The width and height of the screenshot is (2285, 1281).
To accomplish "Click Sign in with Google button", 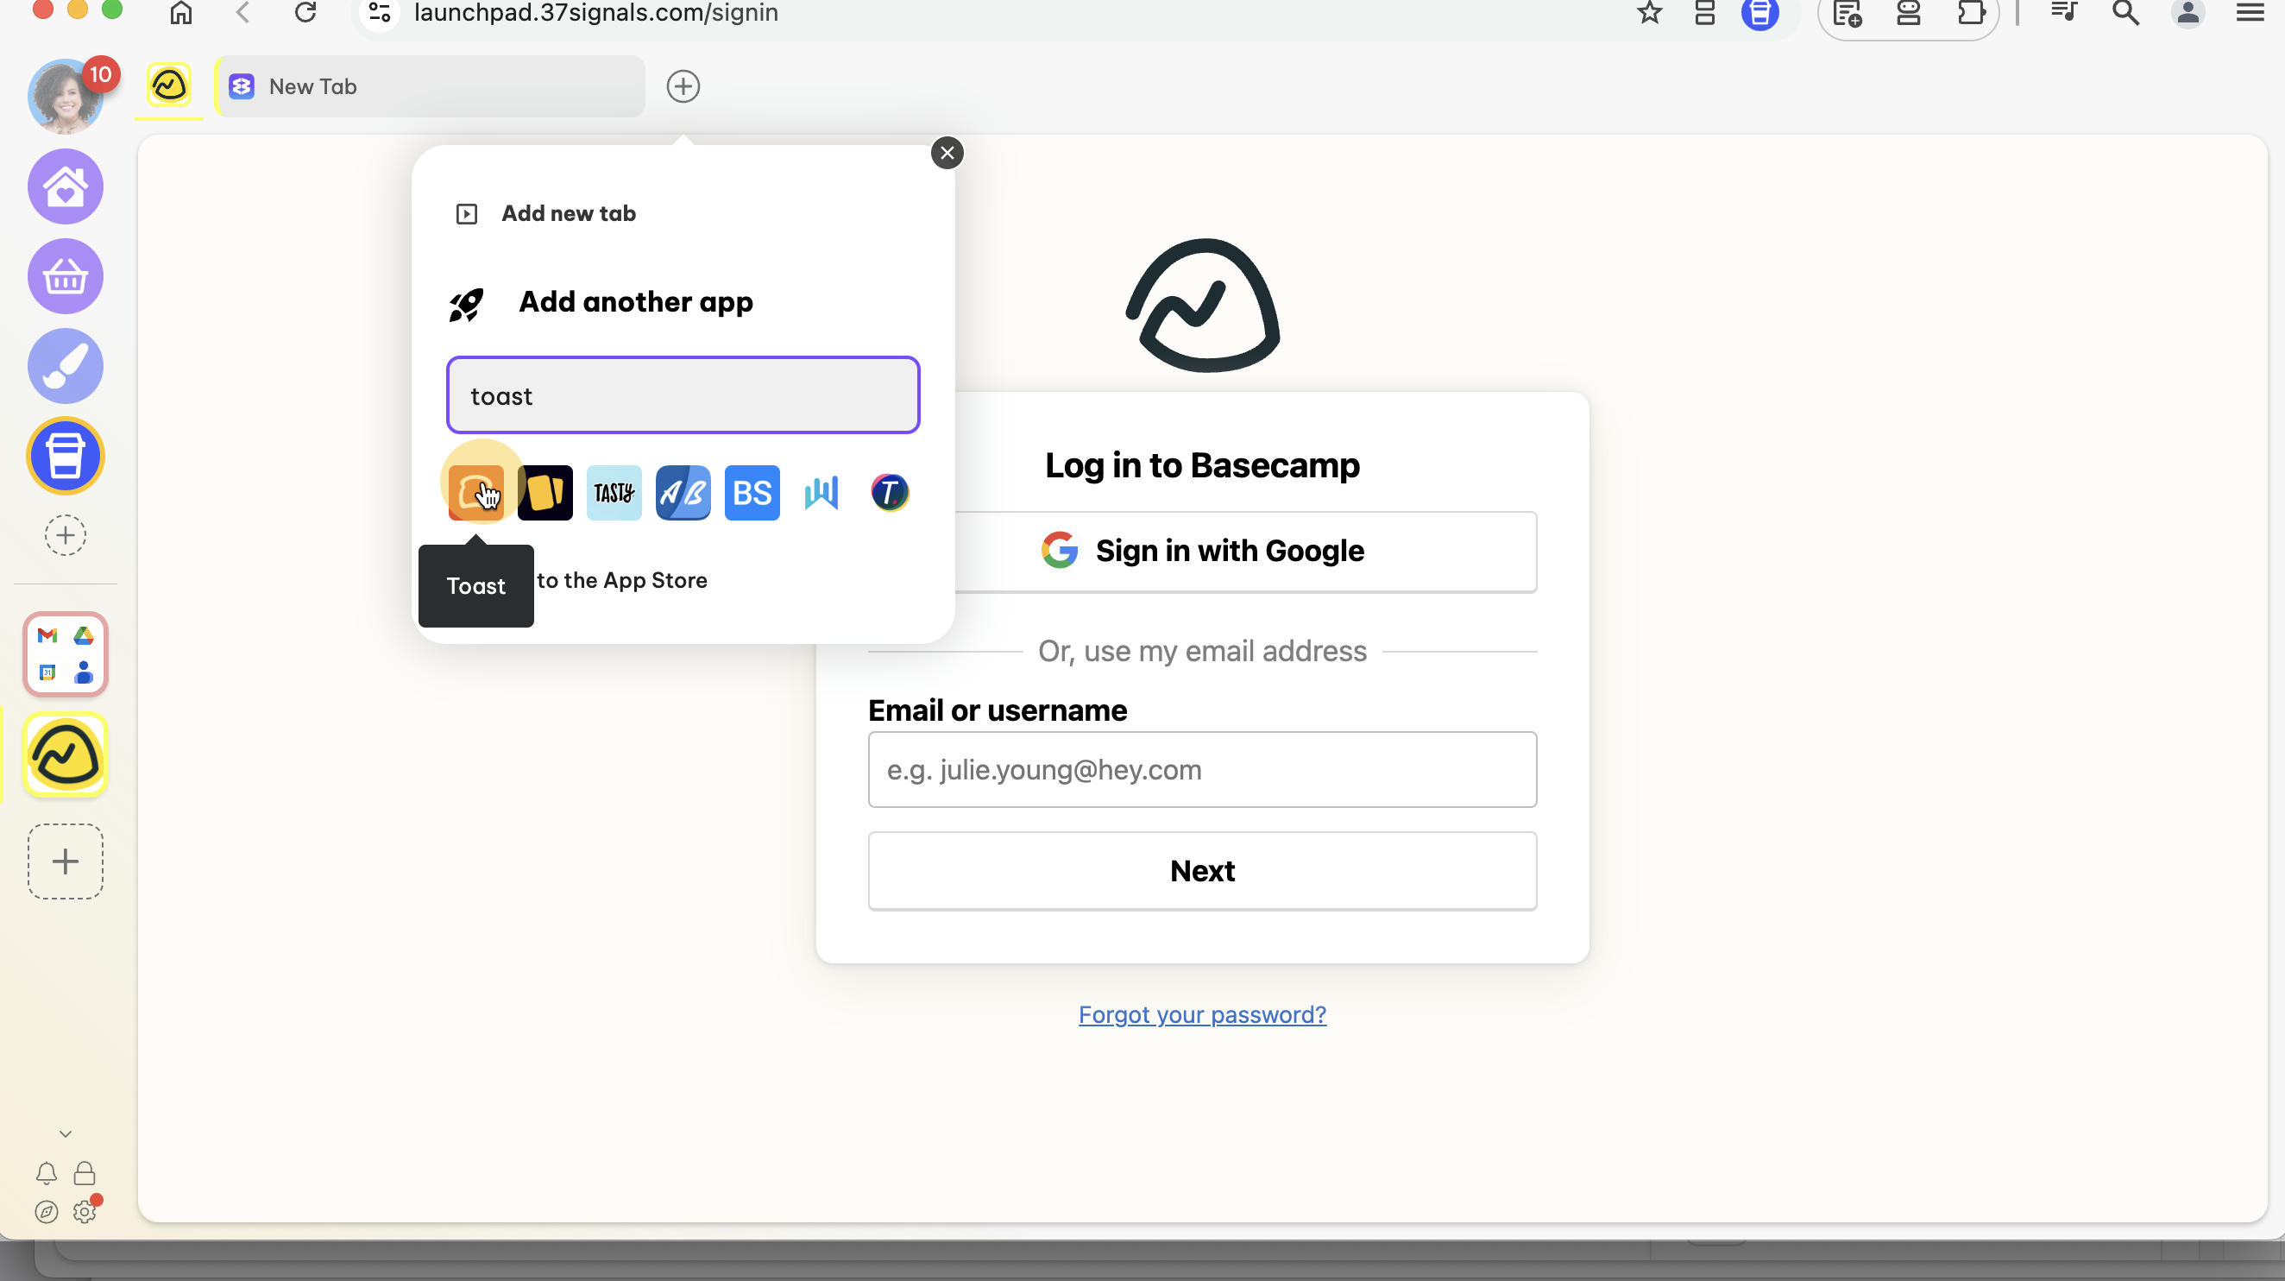I will 1202,551.
